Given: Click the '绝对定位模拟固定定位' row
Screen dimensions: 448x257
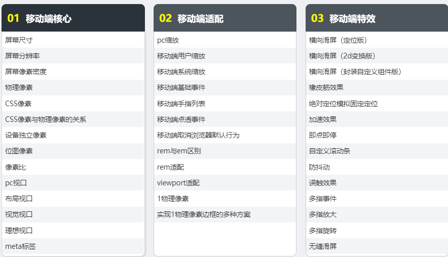Looking at the screenshot, I should click(x=377, y=104).
